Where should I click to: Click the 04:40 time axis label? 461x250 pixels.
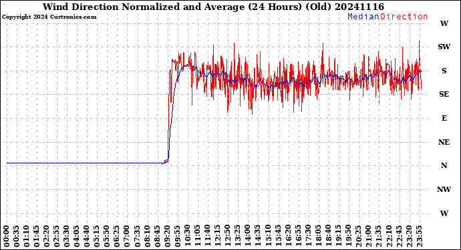point(87,236)
